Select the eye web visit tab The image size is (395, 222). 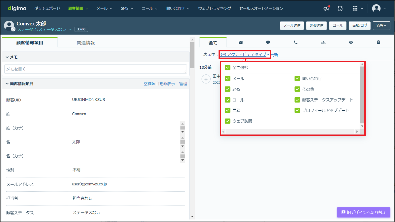coord(351,42)
